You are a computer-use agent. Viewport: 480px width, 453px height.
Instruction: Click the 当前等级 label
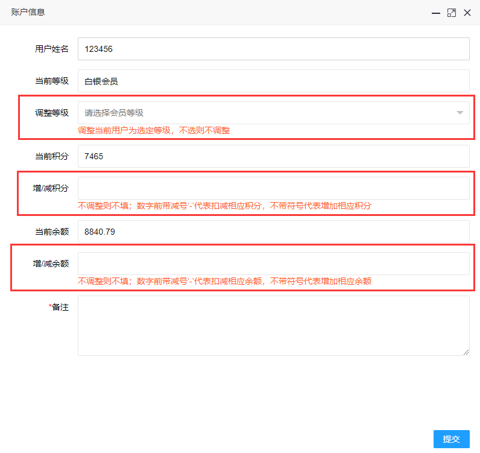[52, 81]
